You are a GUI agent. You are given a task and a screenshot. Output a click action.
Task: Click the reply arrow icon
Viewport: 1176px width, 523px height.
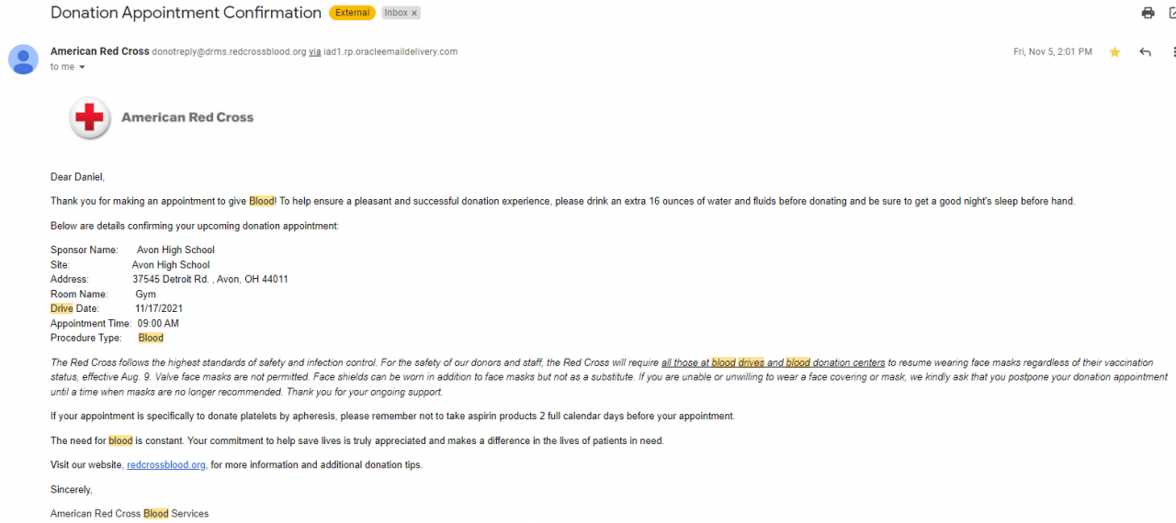coord(1145,52)
